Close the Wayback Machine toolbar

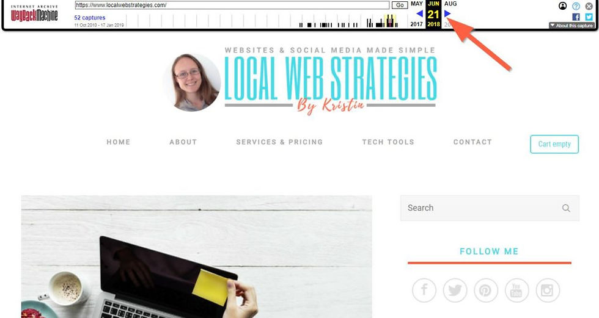[589, 6]
